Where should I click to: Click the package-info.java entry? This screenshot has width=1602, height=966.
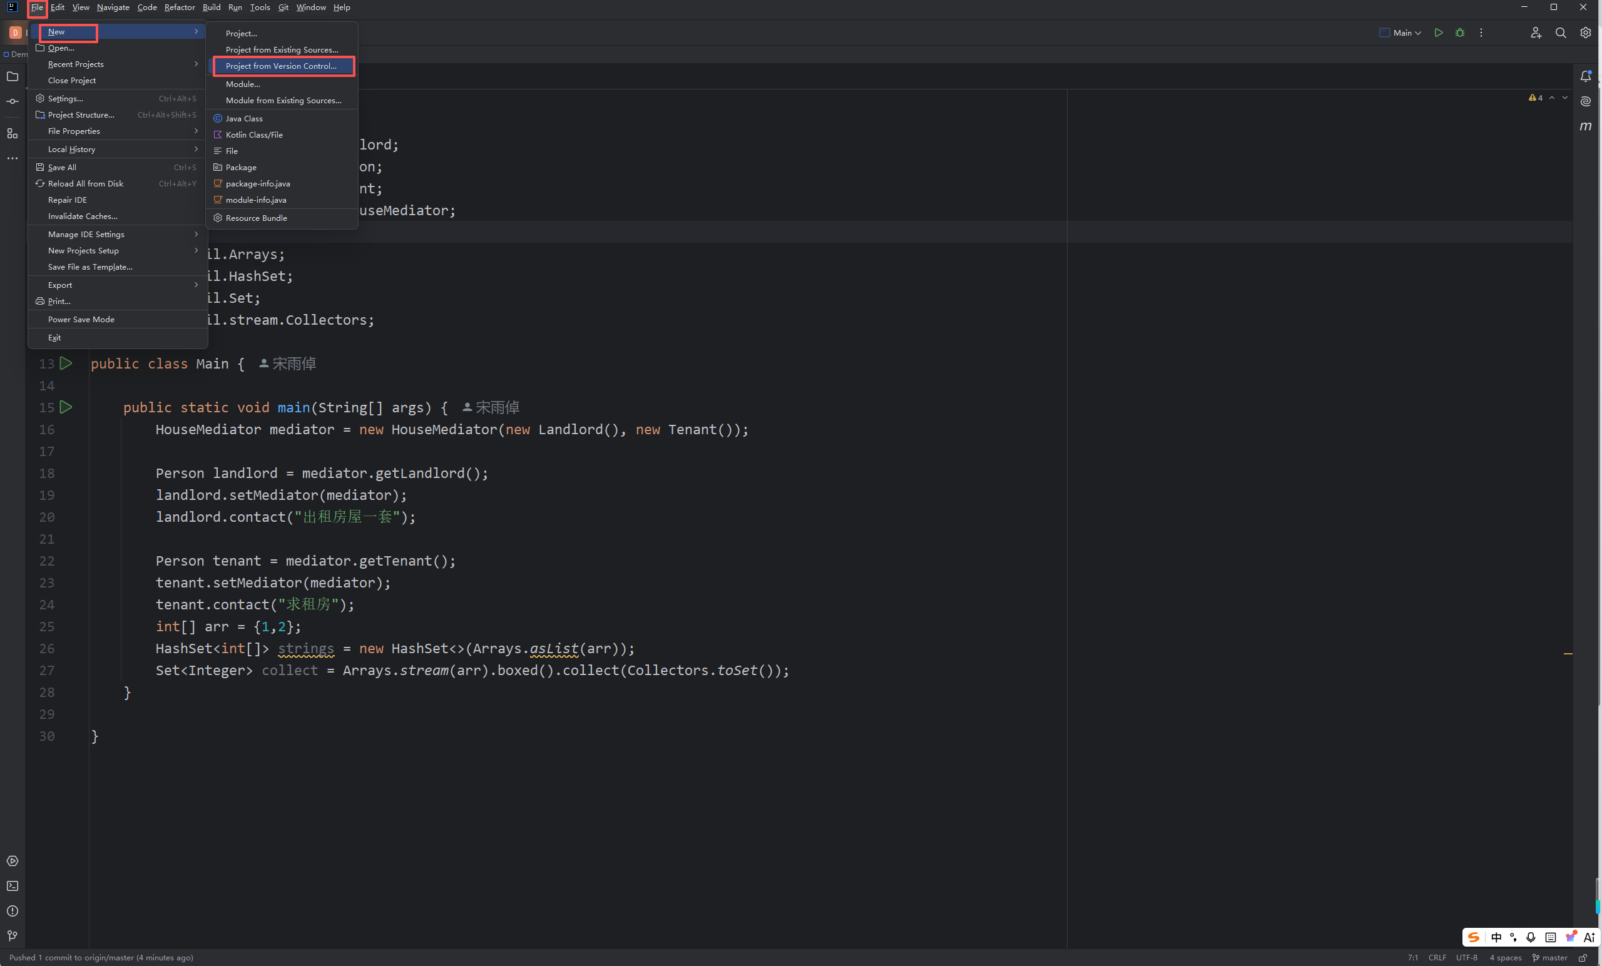coord(282,183)
